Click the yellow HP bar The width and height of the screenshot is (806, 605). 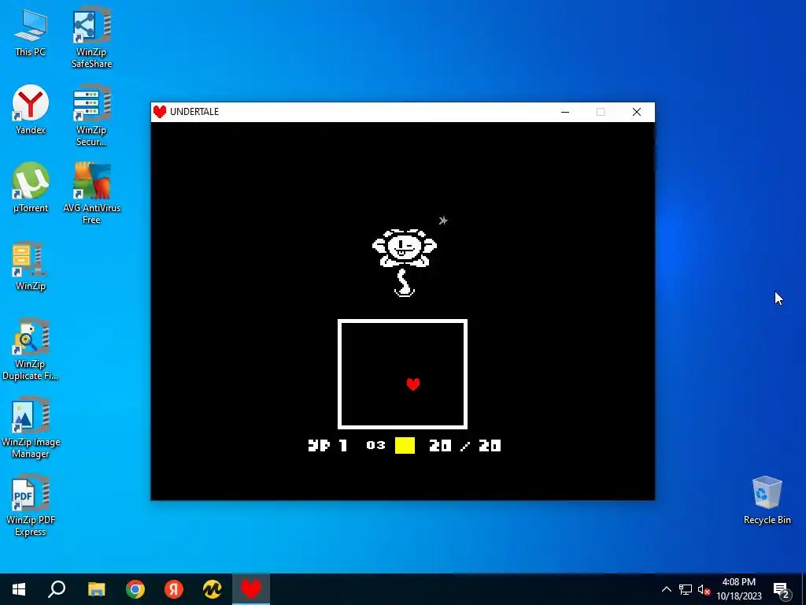[405, 446]
